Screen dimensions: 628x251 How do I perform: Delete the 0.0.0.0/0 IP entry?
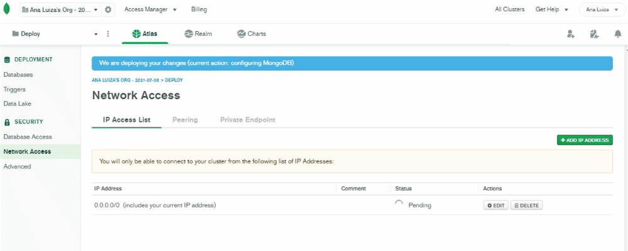coord(527,205)
